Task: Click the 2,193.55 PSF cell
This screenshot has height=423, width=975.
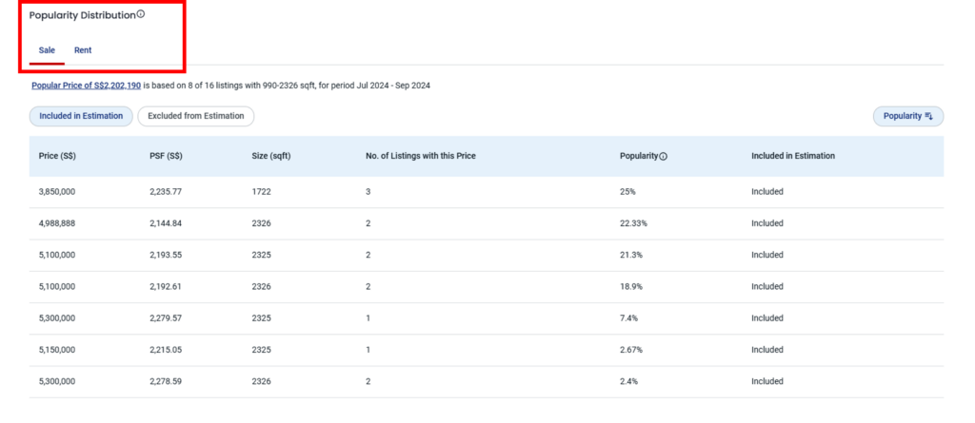Action: (x=166, y=255)
